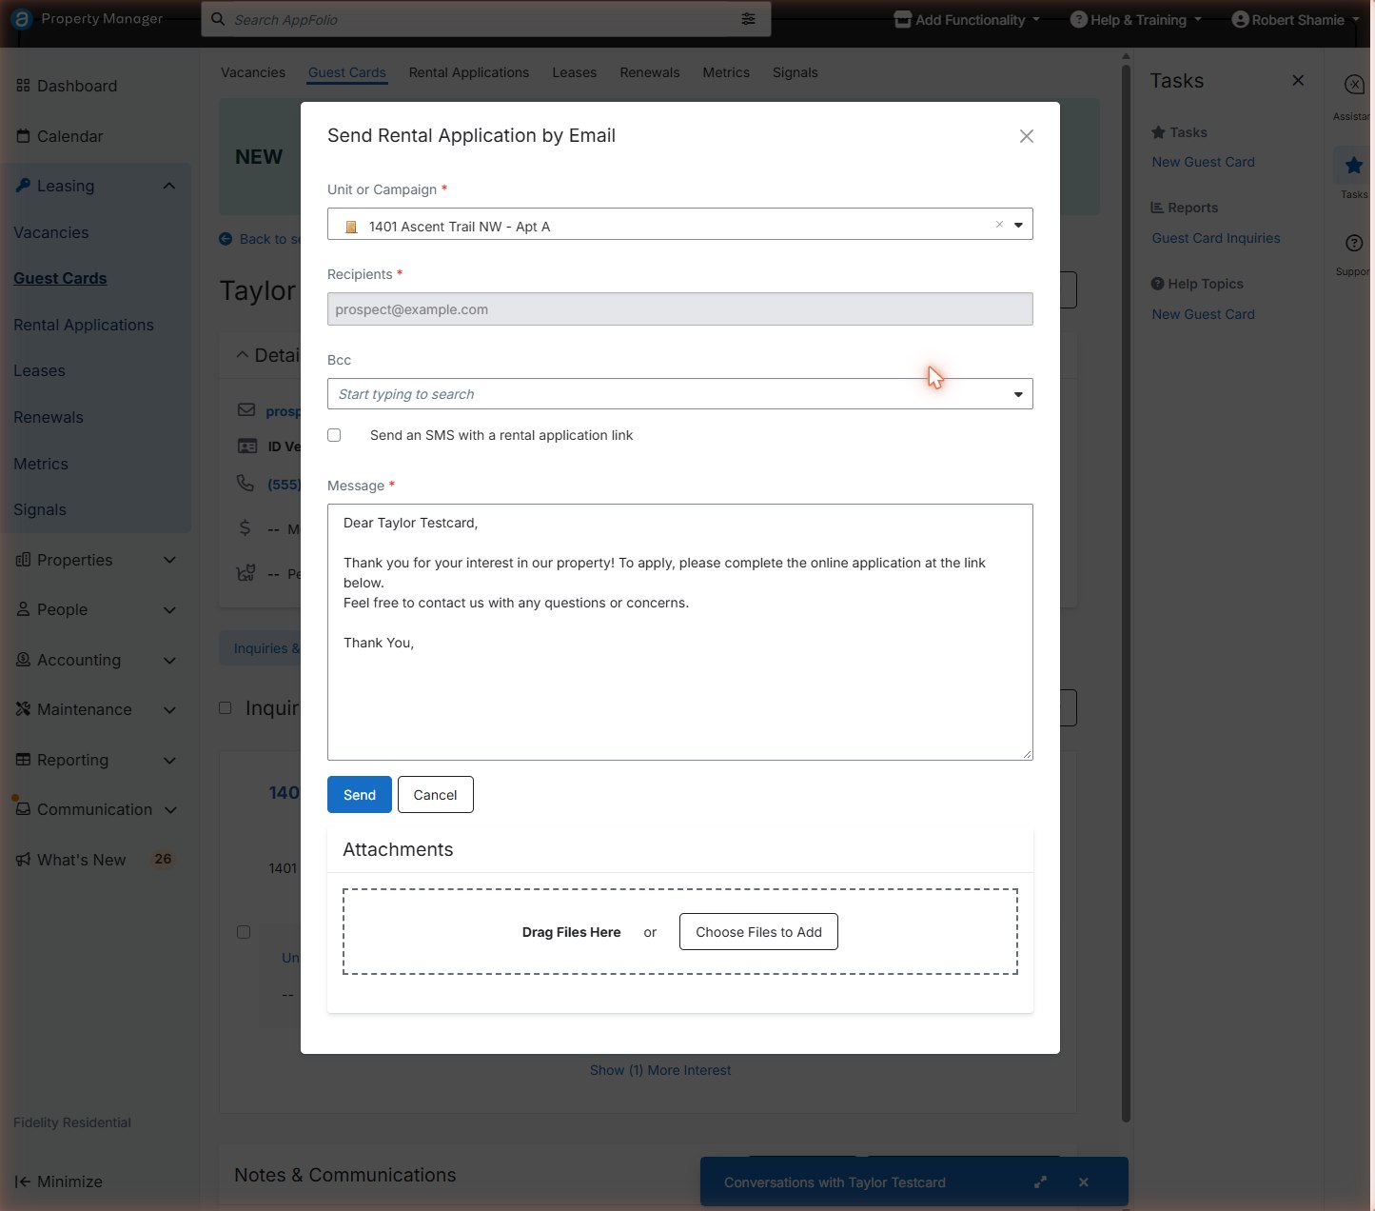
Task: Close the Send Rental Application dialog
Action: click(x=1026, y=136)
